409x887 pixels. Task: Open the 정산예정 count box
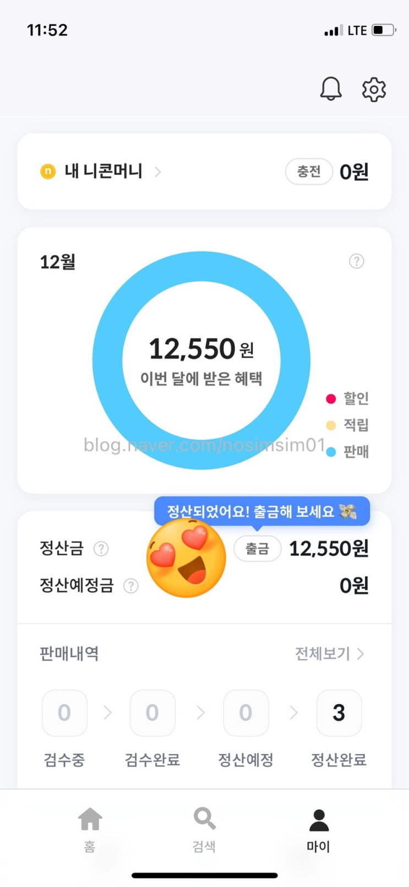pyautogui.click(x=246, y=713)
